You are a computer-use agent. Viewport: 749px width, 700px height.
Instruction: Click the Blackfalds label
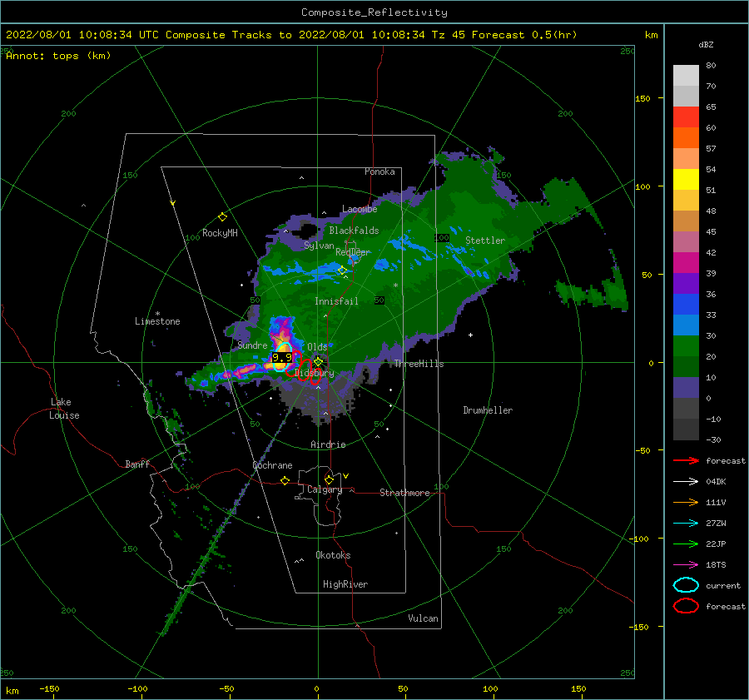point(354,231)
